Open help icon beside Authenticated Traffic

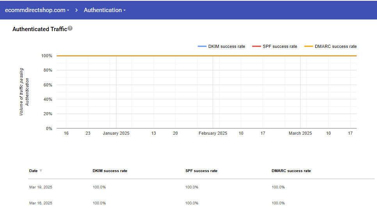coord(70,28)
